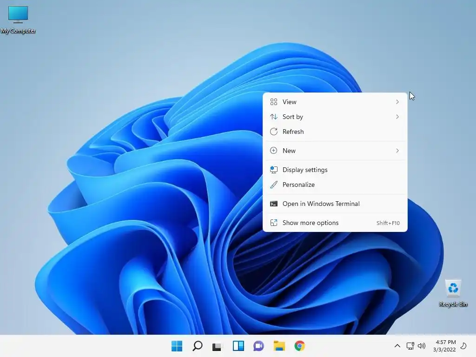Choose Personalize from the context menu
The image size is (476, 357).
point(335,185)
